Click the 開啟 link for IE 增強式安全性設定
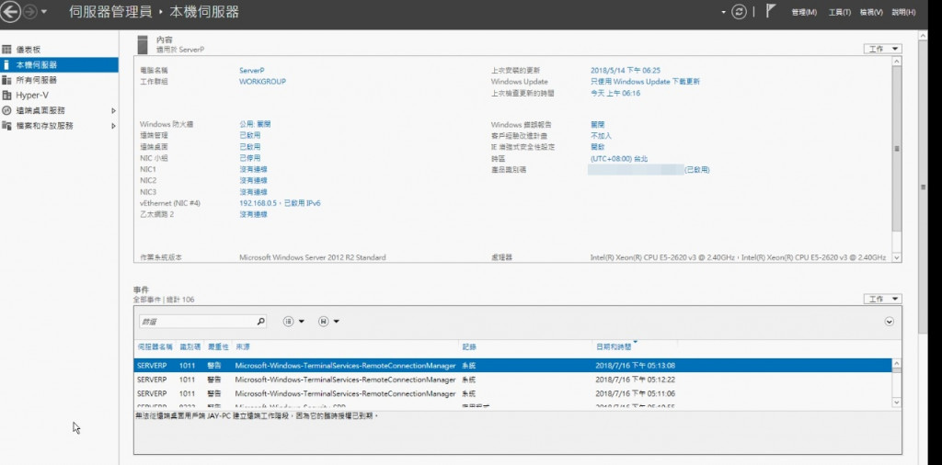Screen dimensions: 942x465 tap(598, 147)
